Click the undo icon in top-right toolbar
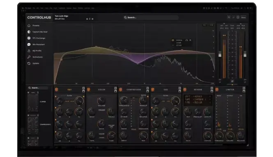This screenshot has width=273, height=157. click(x=229, y=17)
